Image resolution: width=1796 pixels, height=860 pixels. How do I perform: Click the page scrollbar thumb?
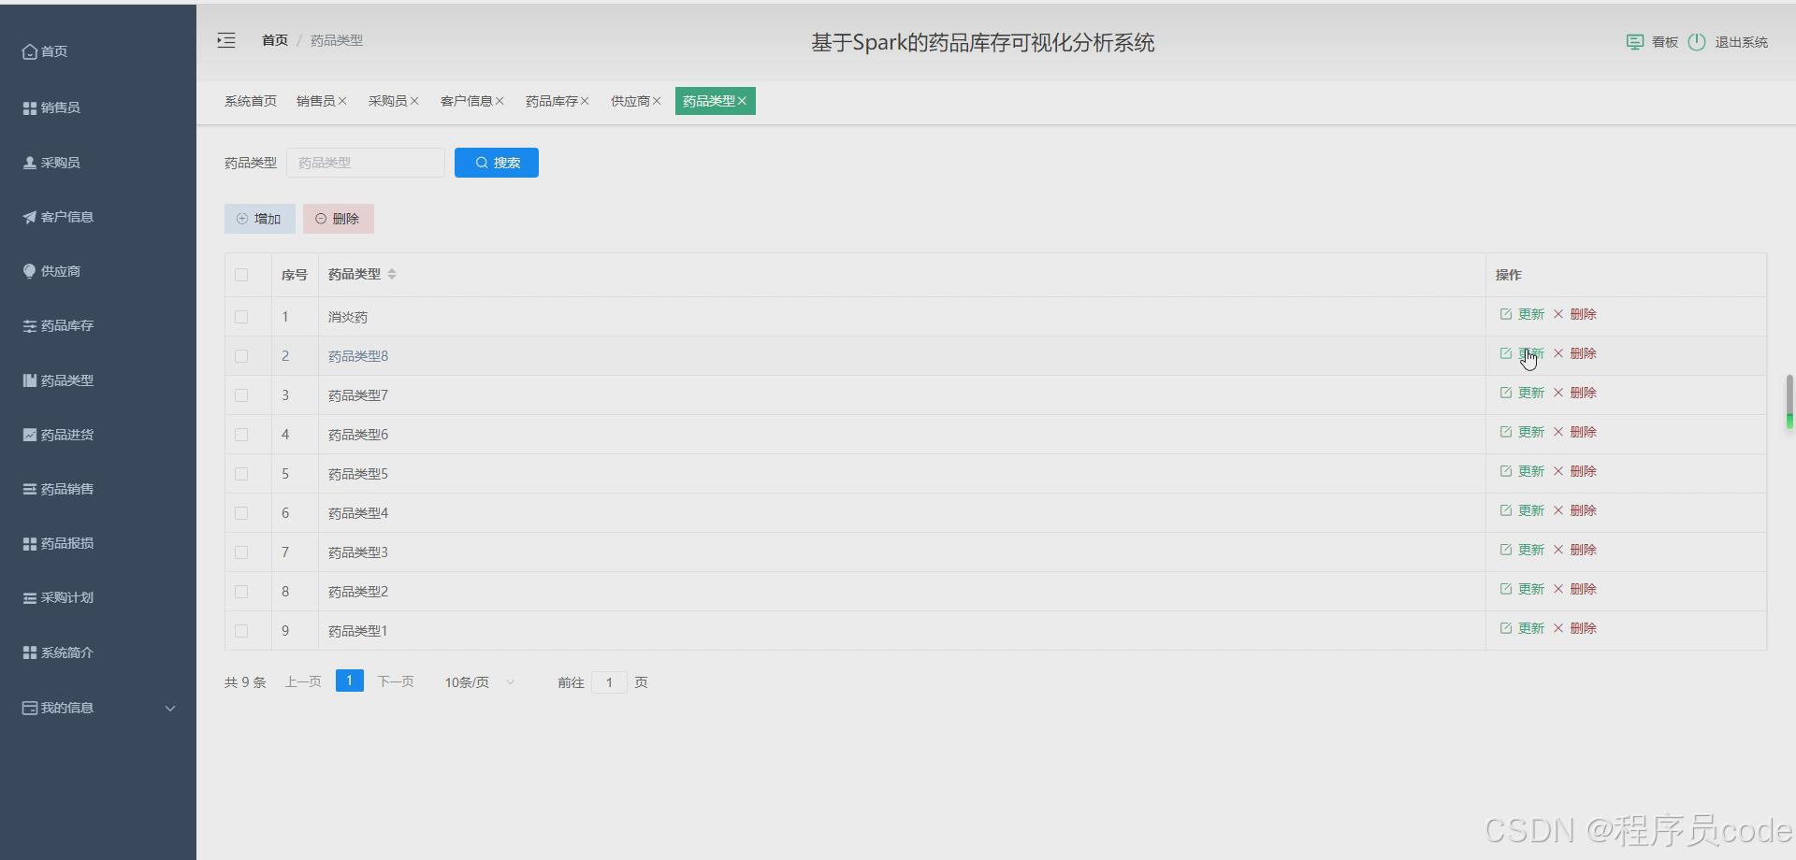tap(1789, 402)
